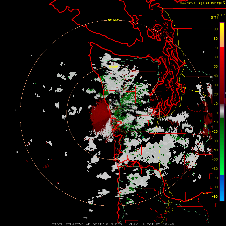The height and width of the screenshot is (226, 226).
Task: Select the 70 value on the velocity scale
Action: (x=216, y=48)
